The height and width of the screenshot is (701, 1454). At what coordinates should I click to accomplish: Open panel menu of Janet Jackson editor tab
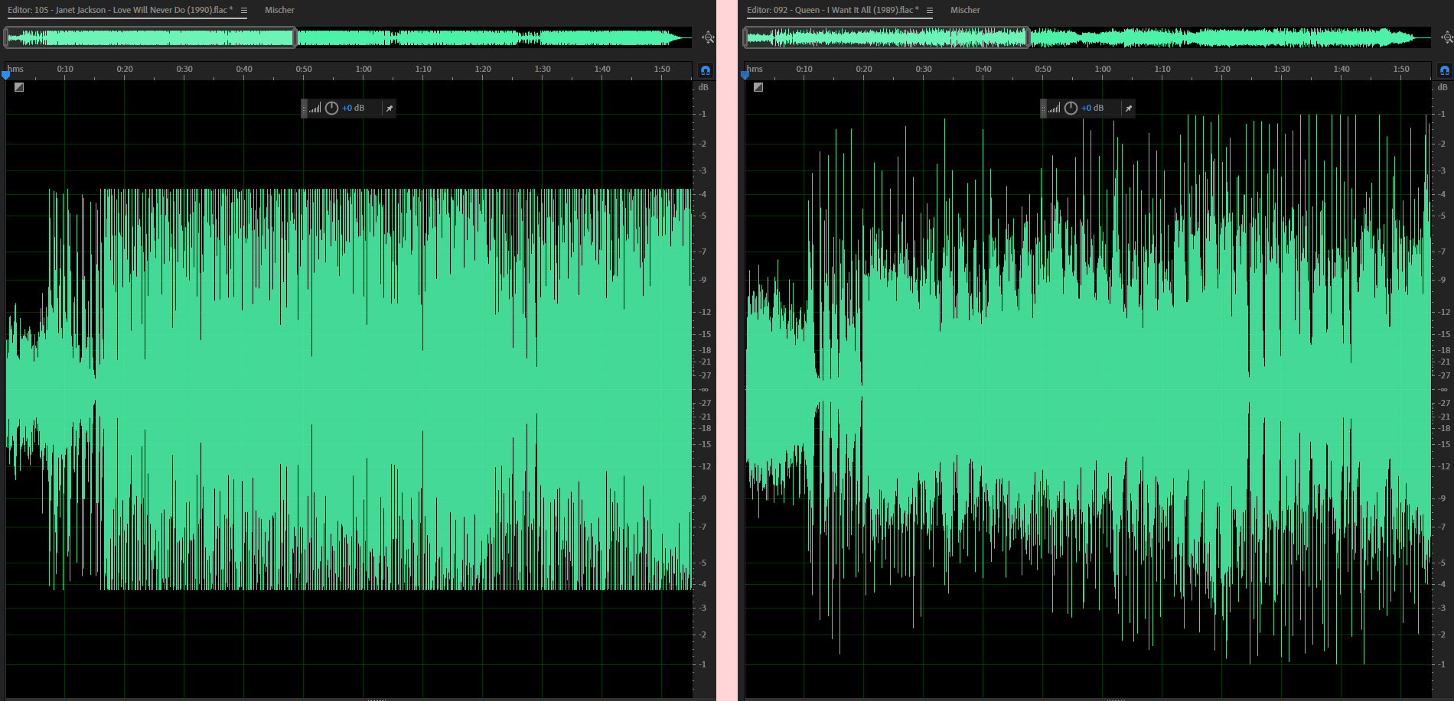tap(244, 11)
